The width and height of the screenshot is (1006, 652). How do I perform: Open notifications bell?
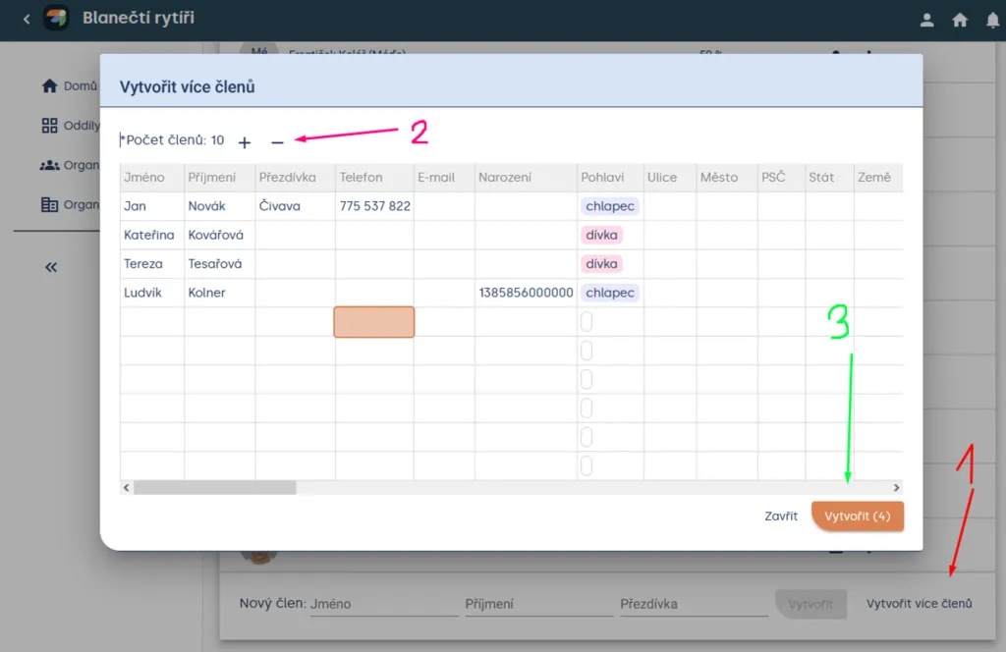click(992, 20)
